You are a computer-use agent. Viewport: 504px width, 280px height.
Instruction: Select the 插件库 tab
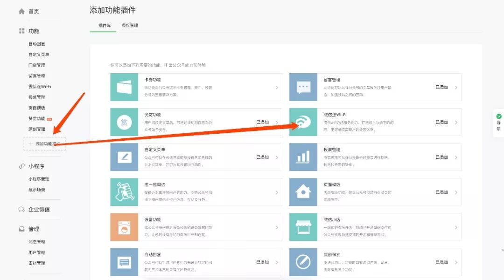(x=105, y=25)
